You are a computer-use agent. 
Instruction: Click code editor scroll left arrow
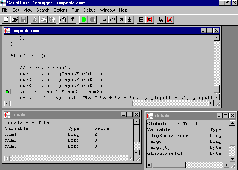[x=7, y=103]
